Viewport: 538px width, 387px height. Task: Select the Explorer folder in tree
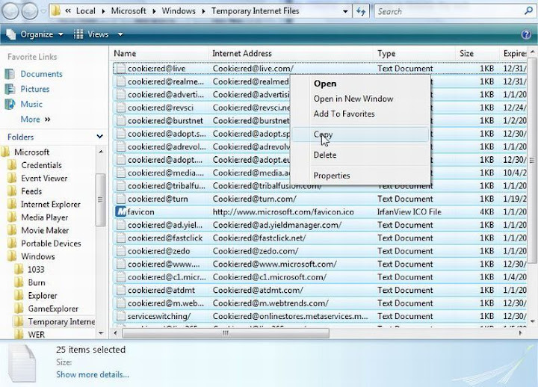point(43,295)
